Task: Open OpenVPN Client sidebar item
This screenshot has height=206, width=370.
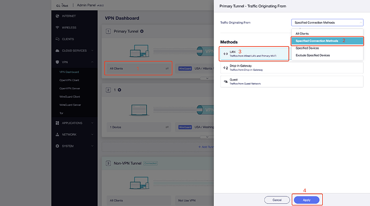Action: click(x=69, y=80)
